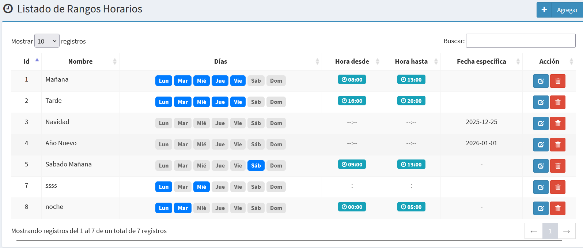Click the 16:00 Hora desde badge
583x248 pixels.
(x=352, y=101)
